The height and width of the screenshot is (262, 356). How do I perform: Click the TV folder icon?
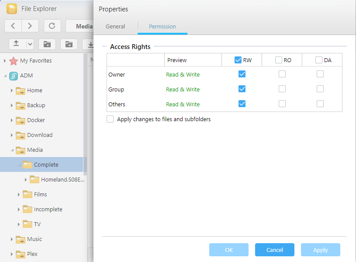pyautogui.click(x=28, y=224)
